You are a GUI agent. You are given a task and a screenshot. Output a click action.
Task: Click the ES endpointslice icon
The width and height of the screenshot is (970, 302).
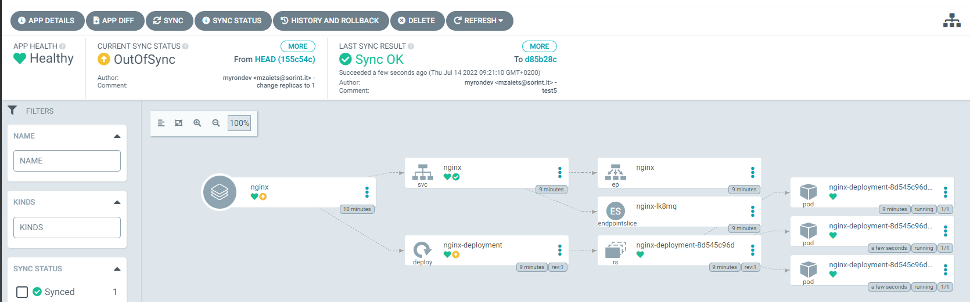(616, 211)
